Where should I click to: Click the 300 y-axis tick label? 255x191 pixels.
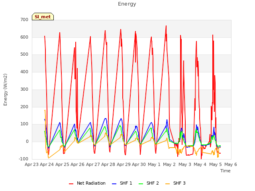(x=24, y=89)
